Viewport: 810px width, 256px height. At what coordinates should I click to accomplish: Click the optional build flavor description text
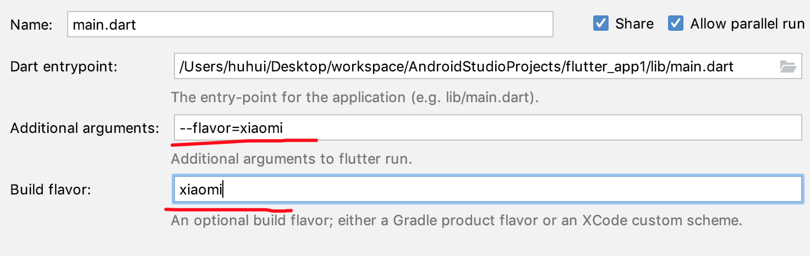[456, 221]
